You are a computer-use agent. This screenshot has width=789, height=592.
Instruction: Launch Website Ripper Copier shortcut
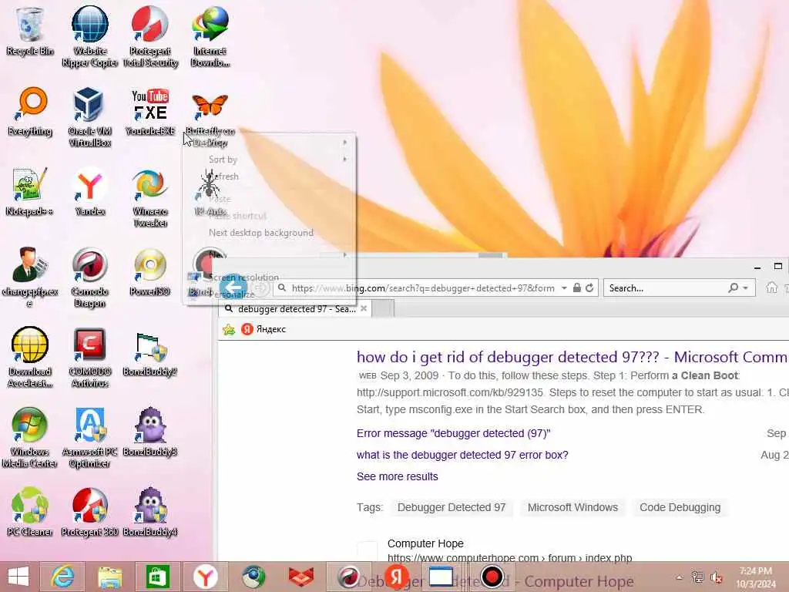click(89, 36)
